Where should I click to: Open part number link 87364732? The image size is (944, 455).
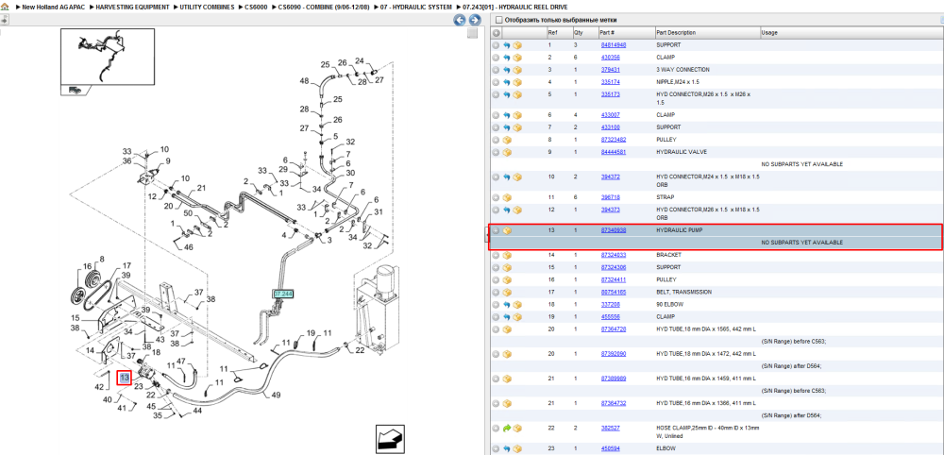pyautogui.click(x=614, y=404)
